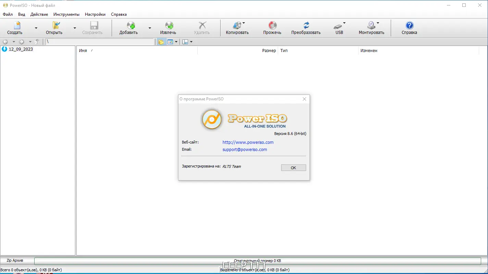The image size is (488, 274).
Task: Click the Версия 8.6 (64-bit) text
Action: [290, 134]
